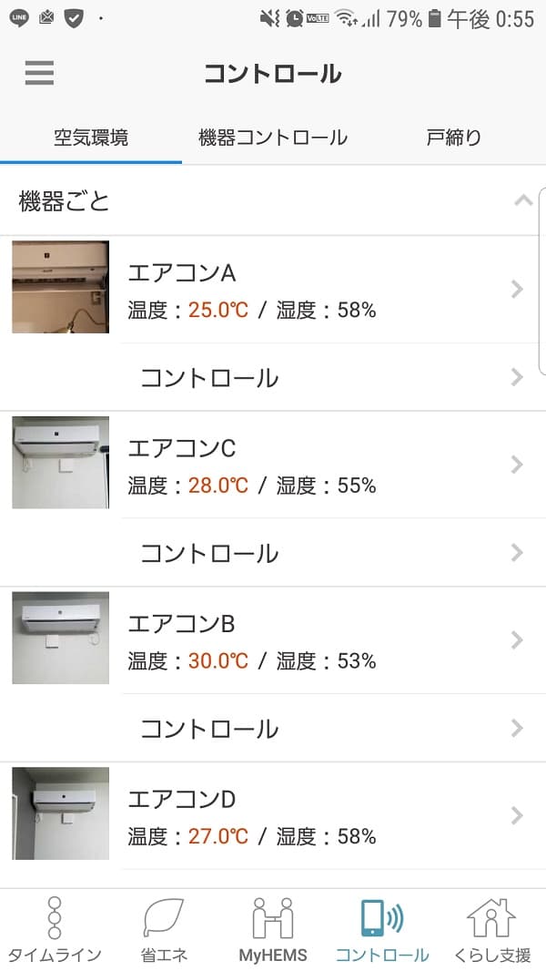Screen dimensions: 546x971
Task: Switch to the 戸締り tab
Action: (453, 138)
